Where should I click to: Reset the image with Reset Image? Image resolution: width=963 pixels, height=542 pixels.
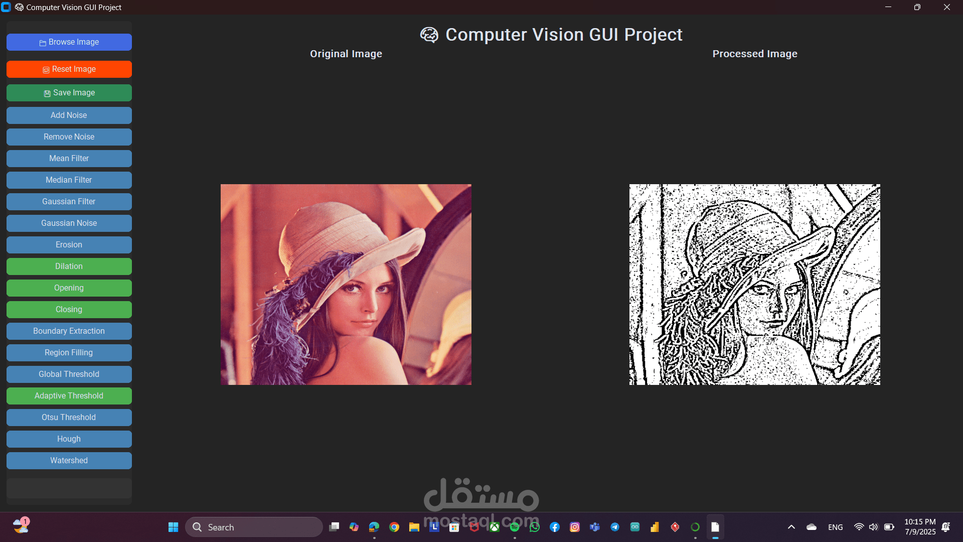coord(69,69)
